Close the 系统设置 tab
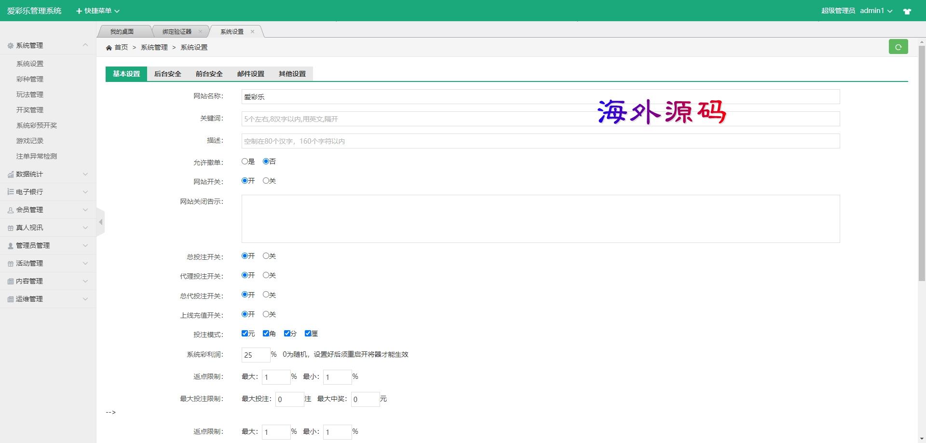926x443 pixels. (x=252, y=31)
